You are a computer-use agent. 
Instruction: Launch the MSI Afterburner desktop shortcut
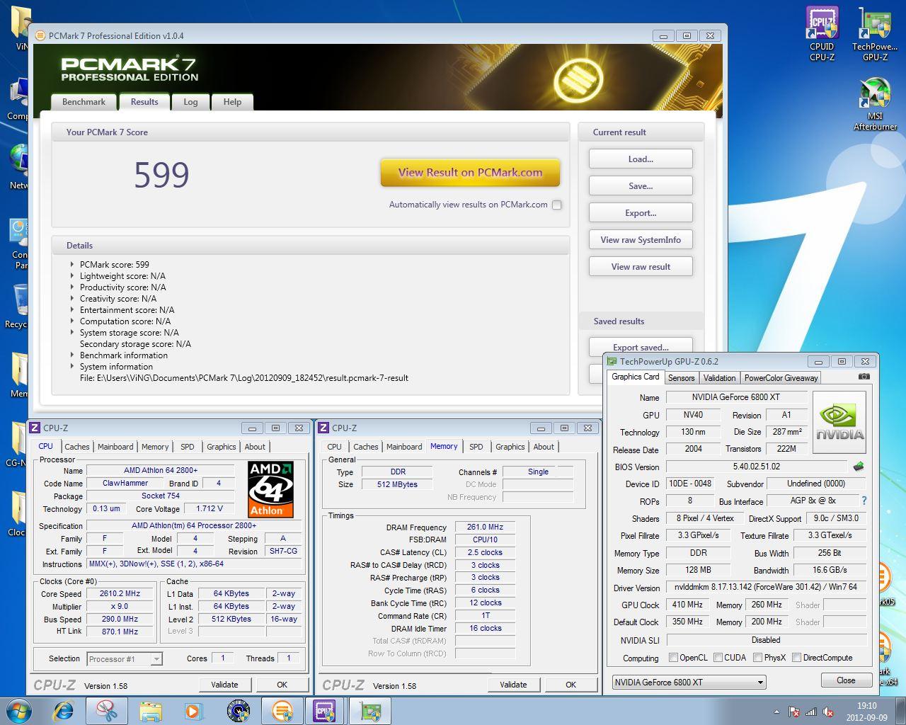pyautogui.click(x=875, y=104)
